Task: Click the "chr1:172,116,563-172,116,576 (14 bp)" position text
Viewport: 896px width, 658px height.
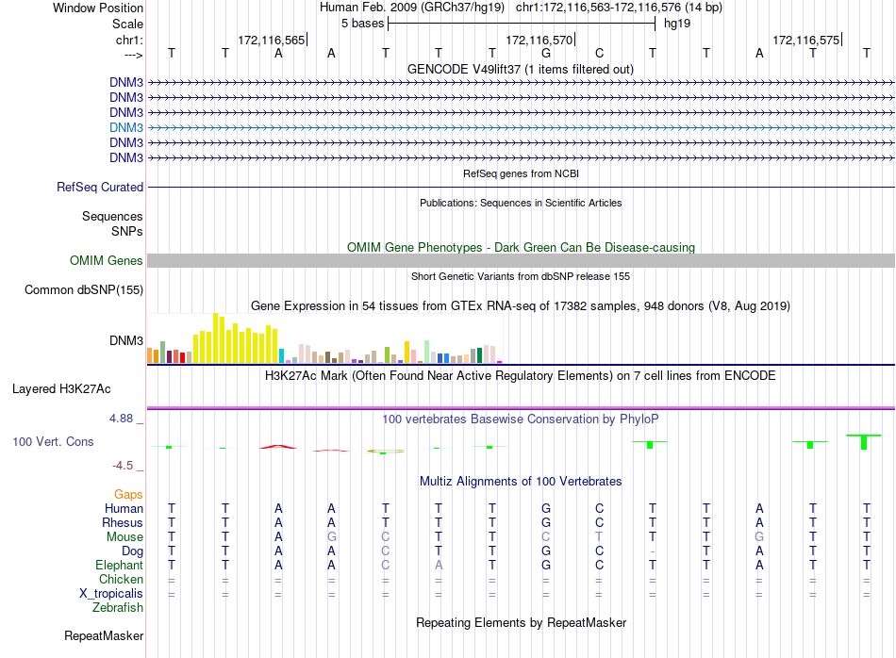Action: 619,8
